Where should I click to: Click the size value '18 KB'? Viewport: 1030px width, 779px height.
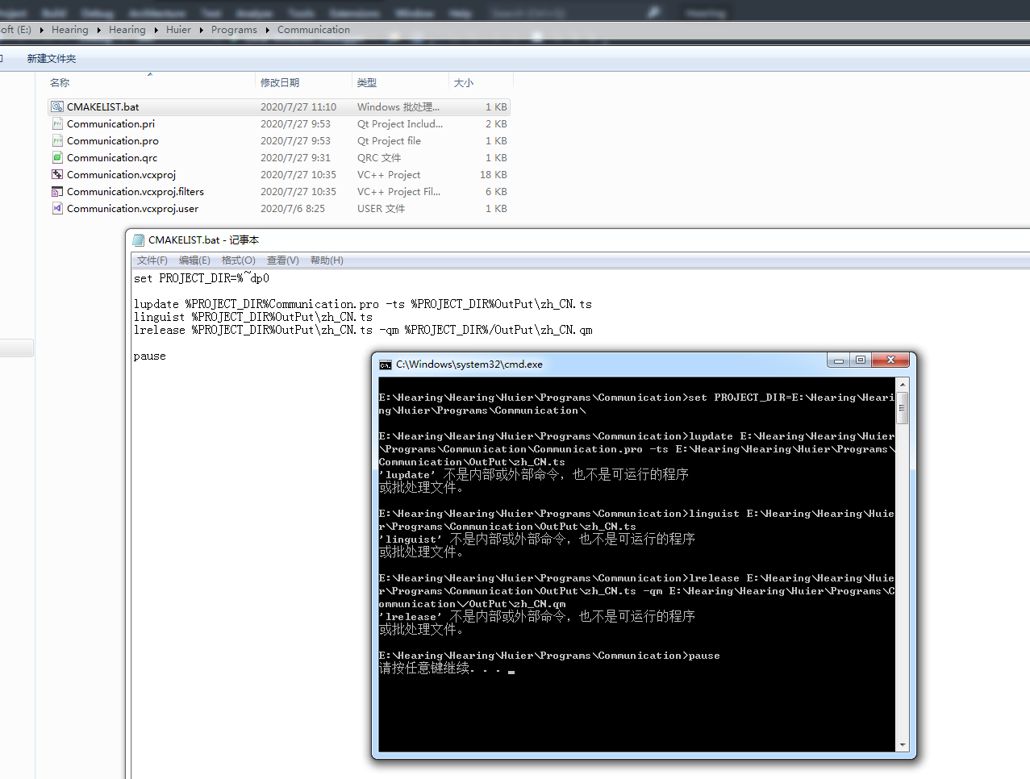tap(494, 174)
